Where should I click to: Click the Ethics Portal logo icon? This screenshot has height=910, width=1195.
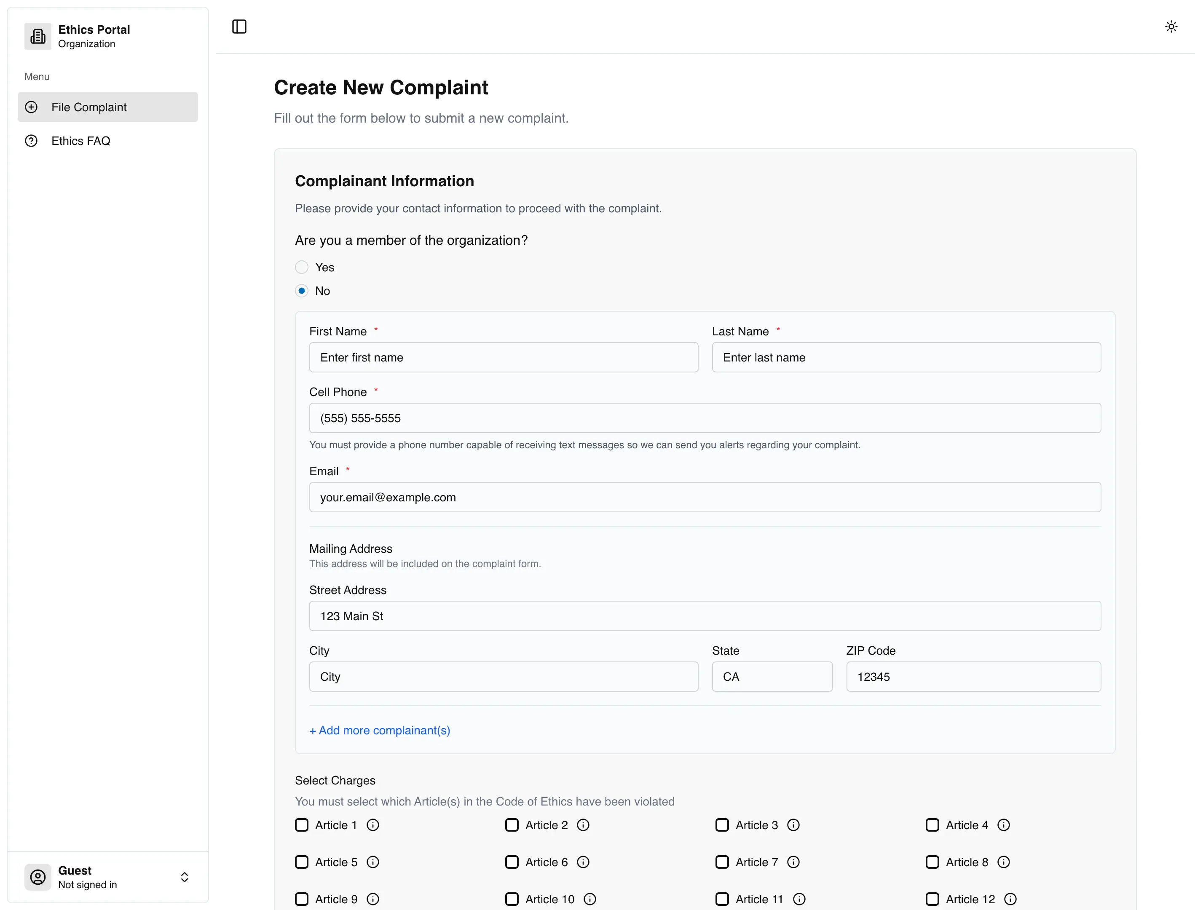(38, 36)
